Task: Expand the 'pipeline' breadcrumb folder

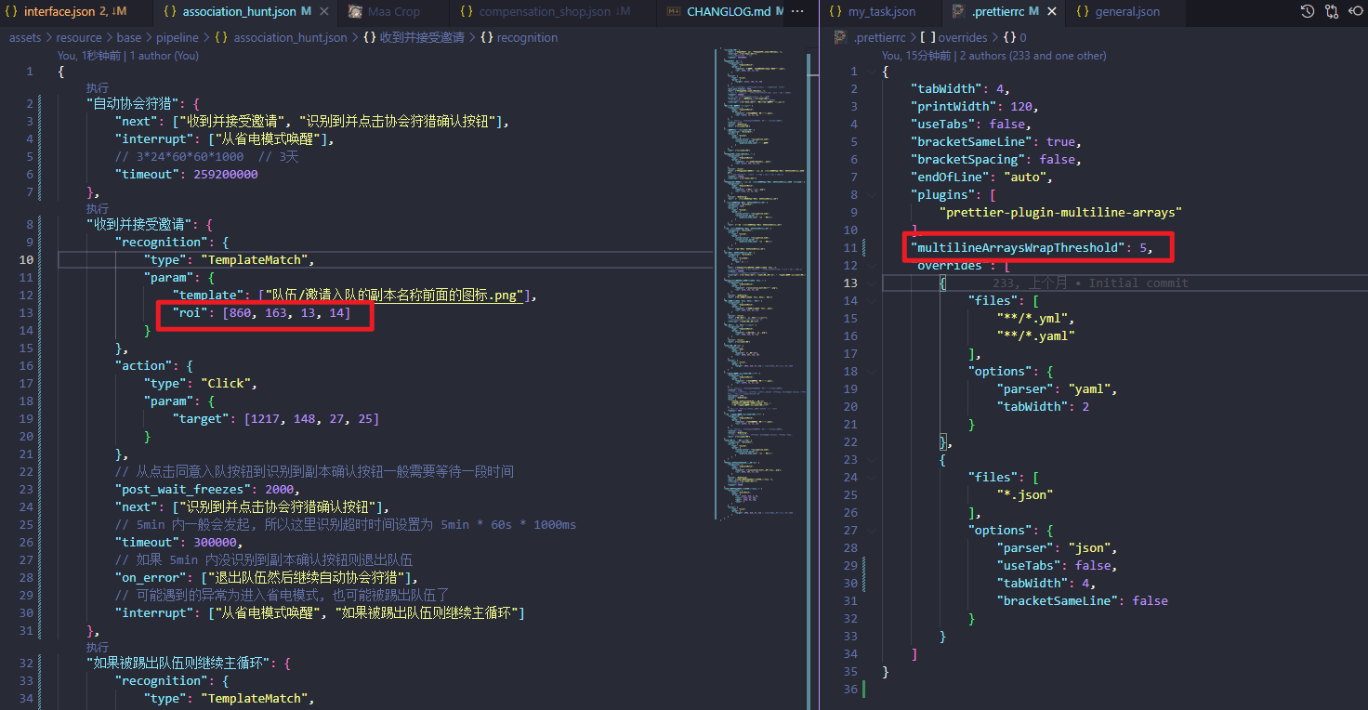Action: 176,38
